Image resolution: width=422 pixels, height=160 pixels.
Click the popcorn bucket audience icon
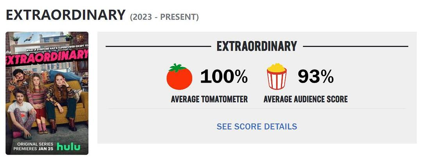[x=277, y=77]
